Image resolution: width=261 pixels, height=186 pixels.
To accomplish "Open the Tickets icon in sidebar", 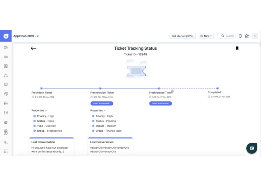I will point(6,57).
